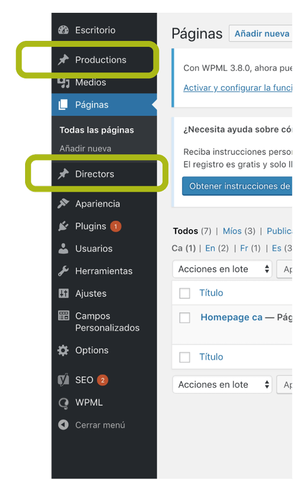Open the top Acciones en lote dropdown
The height and width of the screenshot is (480, 295).
222,269
